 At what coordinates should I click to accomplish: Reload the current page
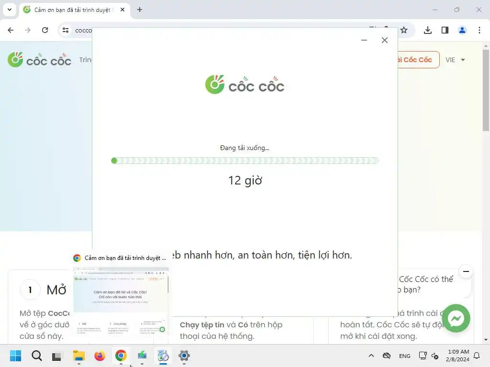pos(45,30)
